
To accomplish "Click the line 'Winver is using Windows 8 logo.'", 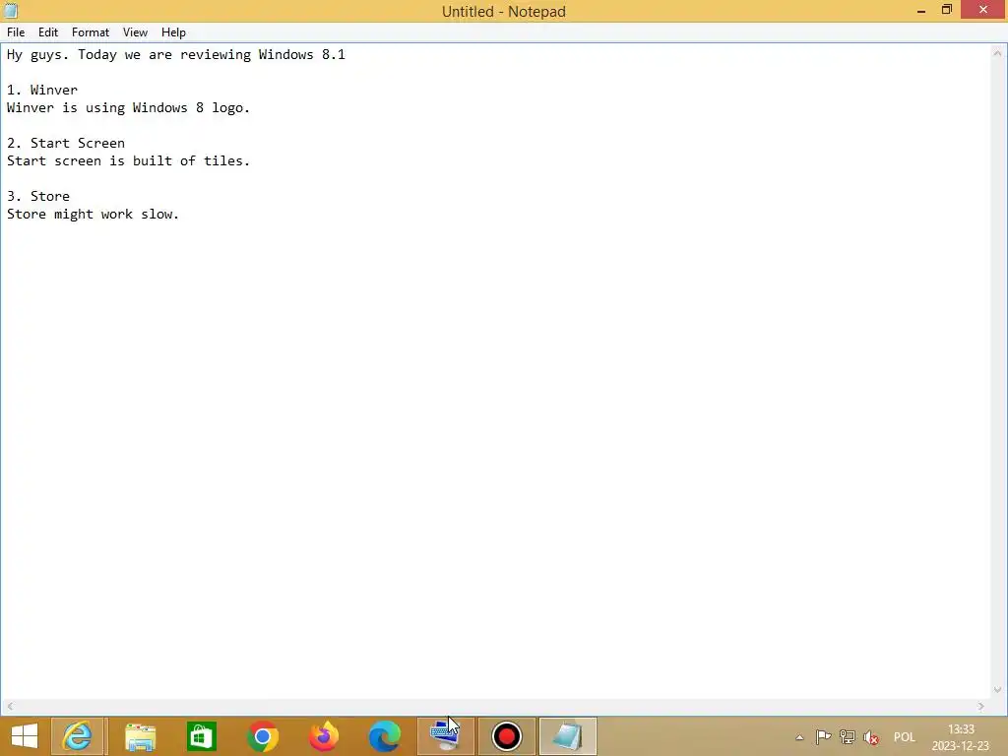I will (128, 108).
